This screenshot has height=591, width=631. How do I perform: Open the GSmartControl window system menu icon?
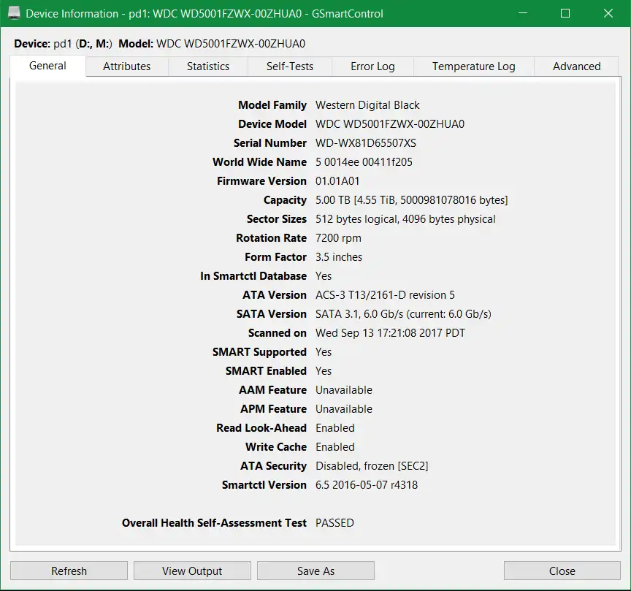(16, 13)
